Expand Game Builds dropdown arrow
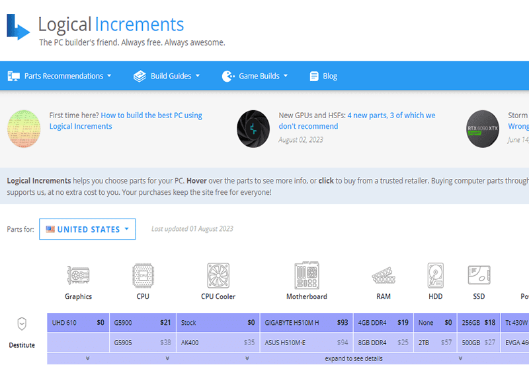 (286, 76)
